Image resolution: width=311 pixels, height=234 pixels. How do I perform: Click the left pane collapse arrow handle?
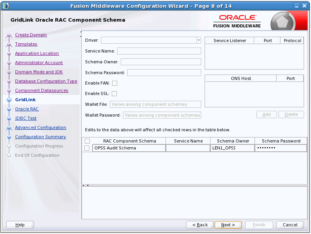(81, 32)
